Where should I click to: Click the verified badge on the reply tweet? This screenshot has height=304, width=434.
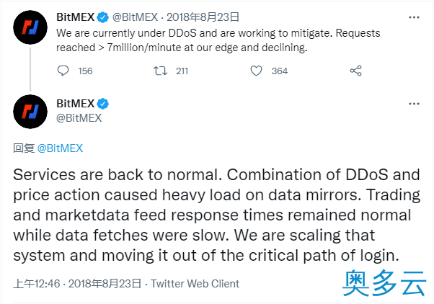(103, 104)
